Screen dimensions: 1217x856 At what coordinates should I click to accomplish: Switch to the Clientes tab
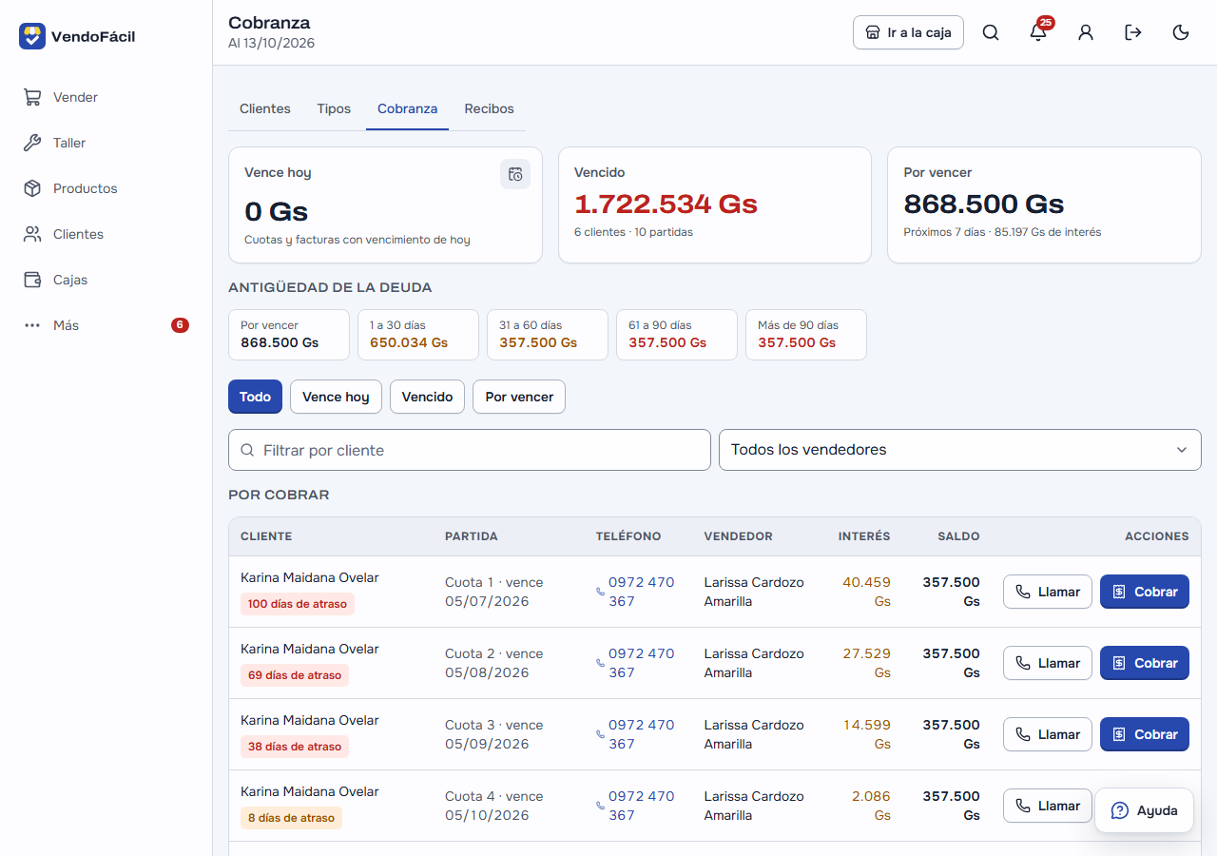265,108
